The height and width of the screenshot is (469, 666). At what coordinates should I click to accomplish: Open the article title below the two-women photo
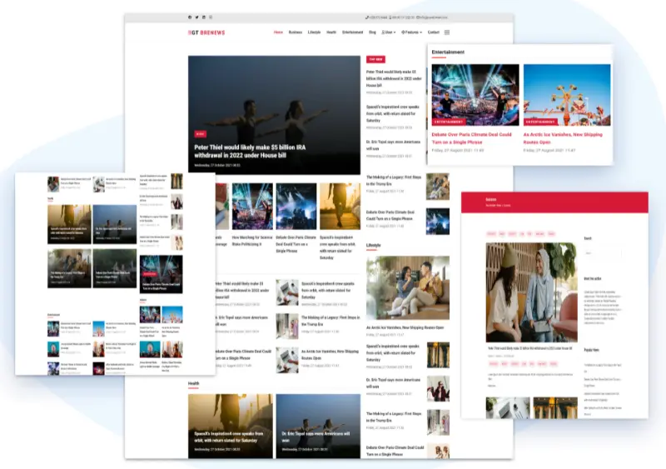point(530,348)
